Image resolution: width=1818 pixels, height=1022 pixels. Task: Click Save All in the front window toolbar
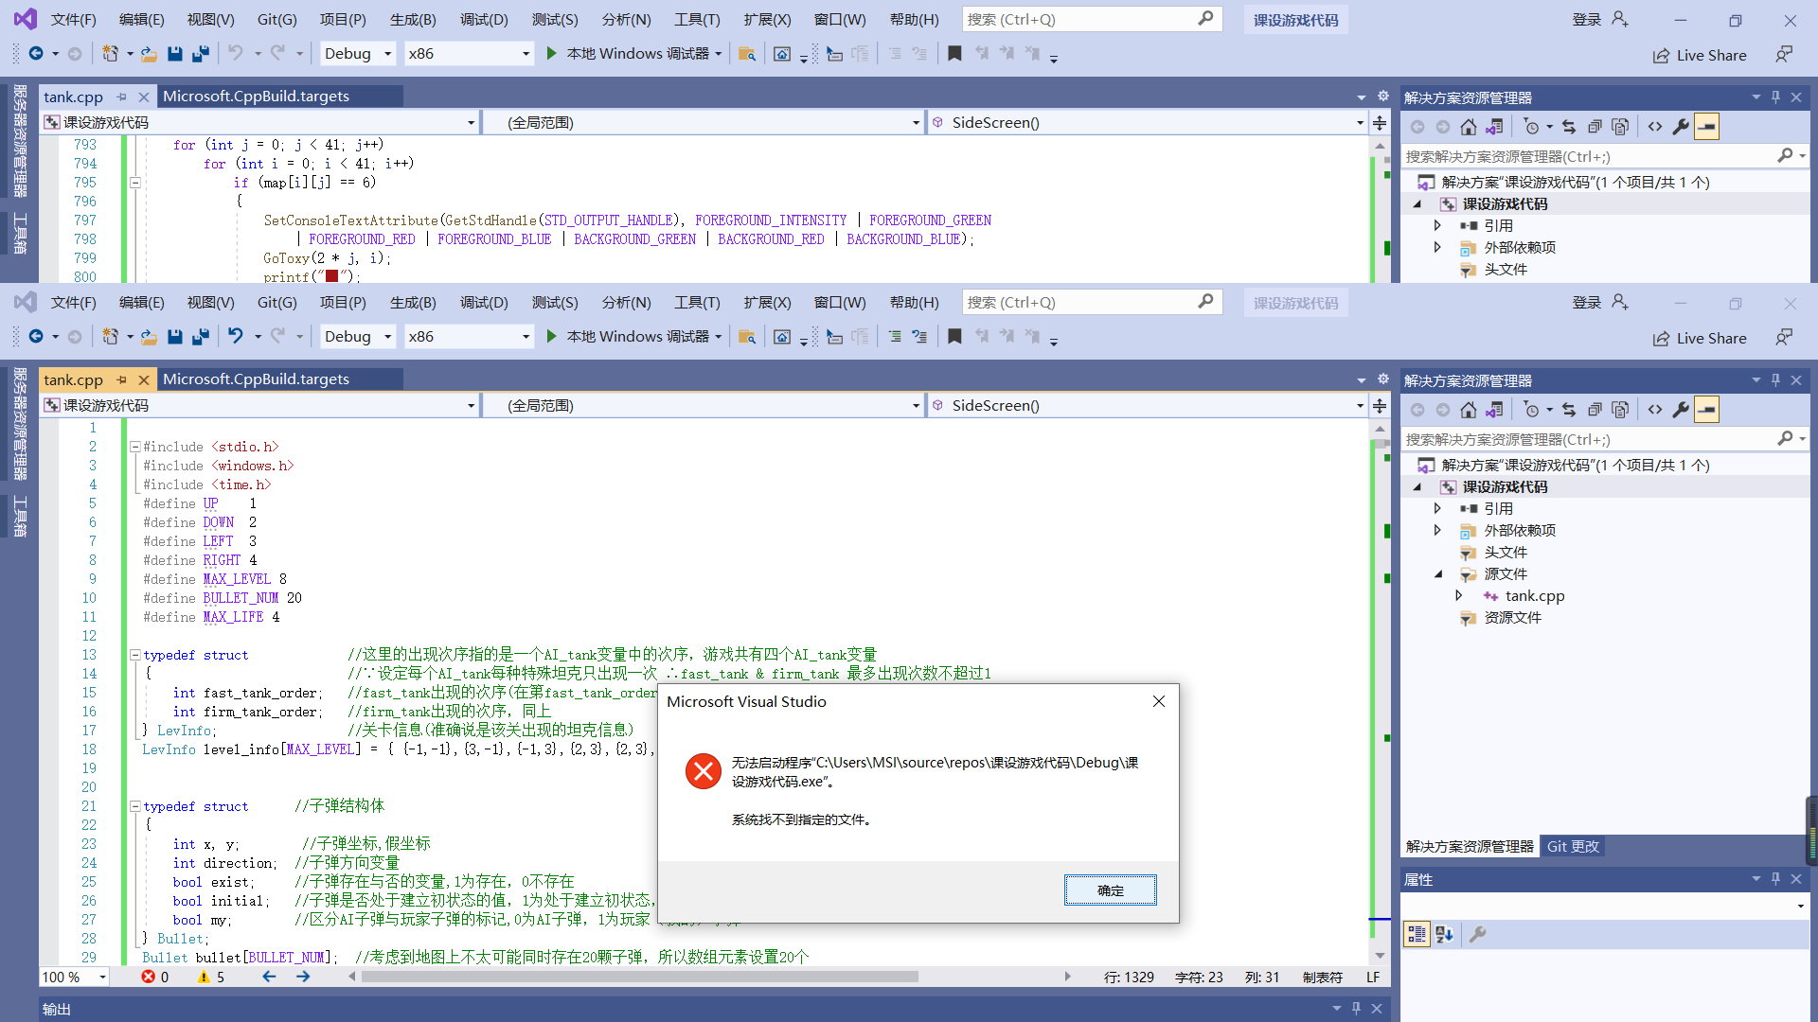[200, 337]
